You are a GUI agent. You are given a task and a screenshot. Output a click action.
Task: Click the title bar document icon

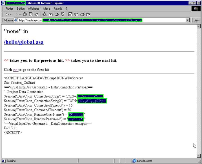point(3,3)
